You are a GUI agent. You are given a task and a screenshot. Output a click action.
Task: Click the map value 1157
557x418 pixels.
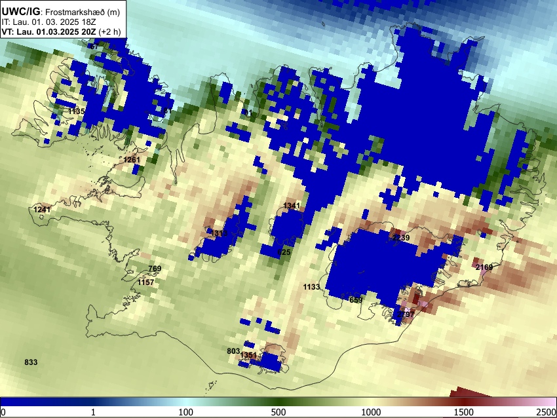(145, 282)
